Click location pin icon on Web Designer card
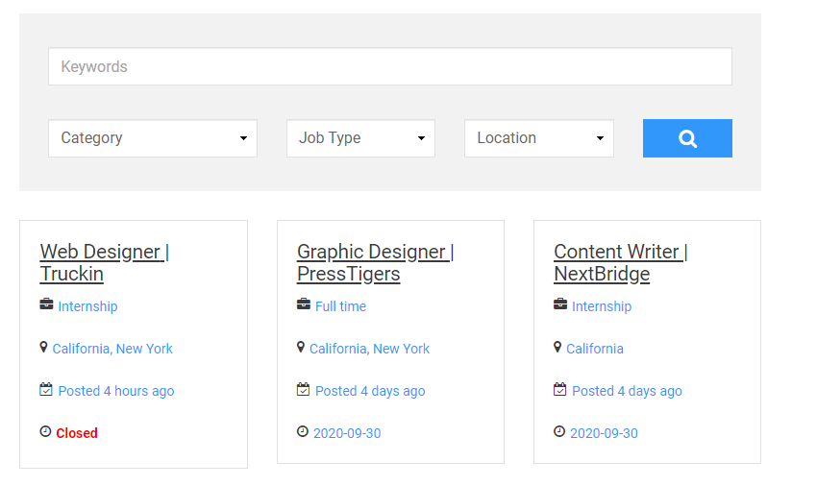 43,348
